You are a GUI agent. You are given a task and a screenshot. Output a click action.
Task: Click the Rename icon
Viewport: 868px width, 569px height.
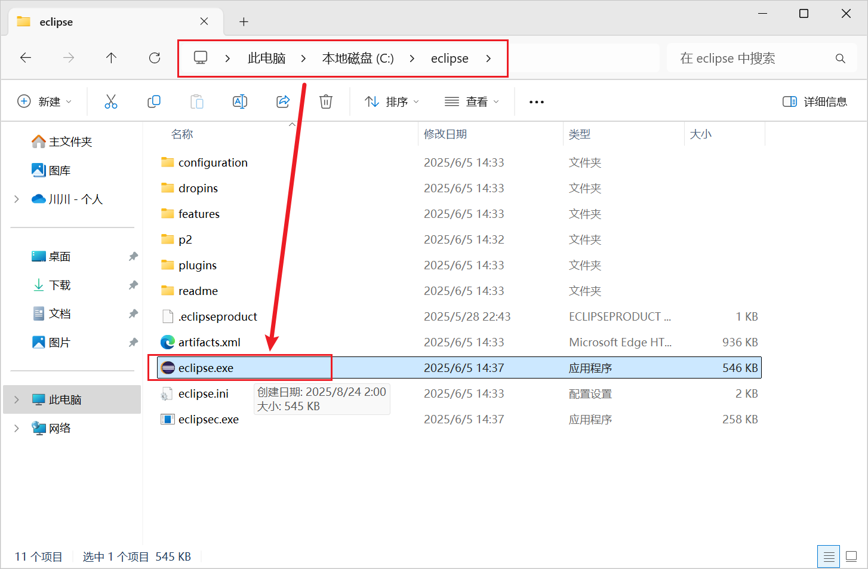(x=240, y=102)
